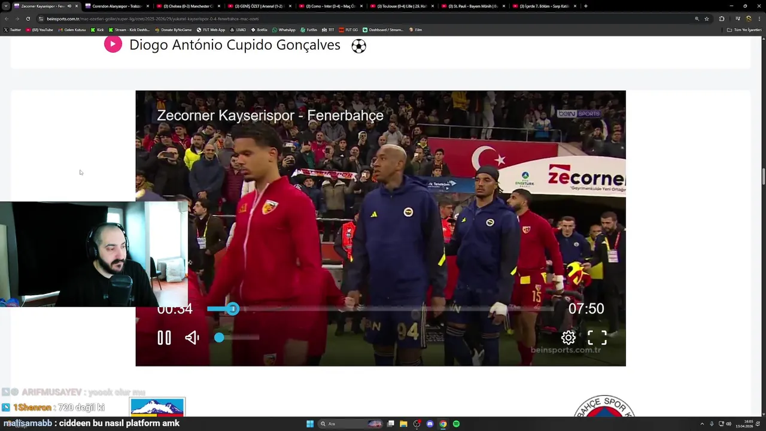
Task: Open OBS Studio from taskbar
Action: point(417,424)
